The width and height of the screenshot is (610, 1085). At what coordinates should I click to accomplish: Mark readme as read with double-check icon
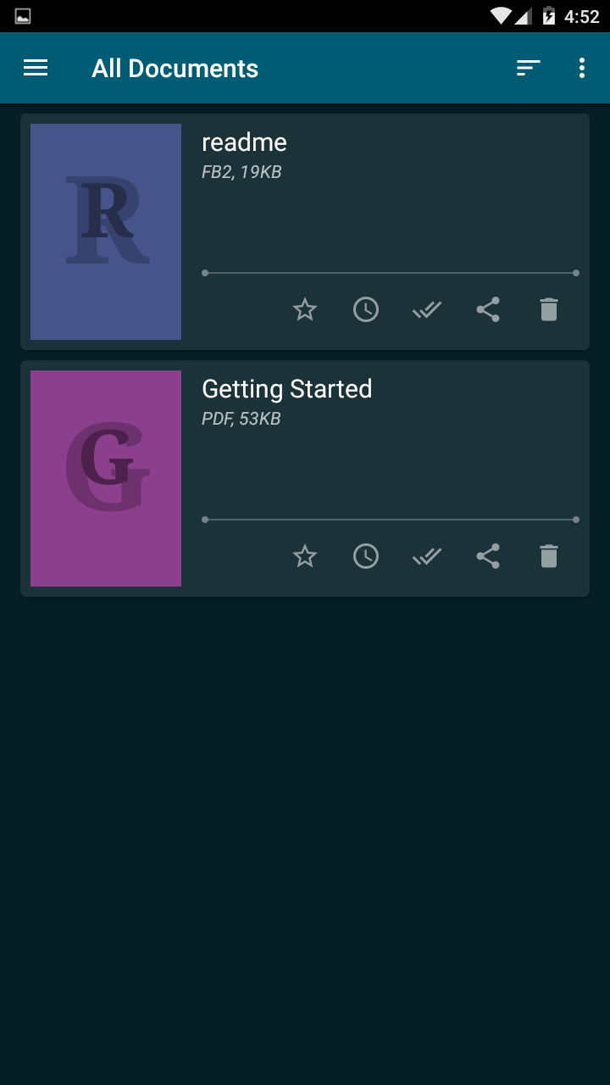[427, 310]
